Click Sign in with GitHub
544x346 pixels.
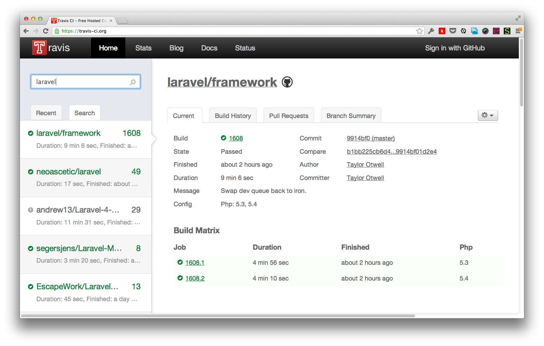[455, 48]
